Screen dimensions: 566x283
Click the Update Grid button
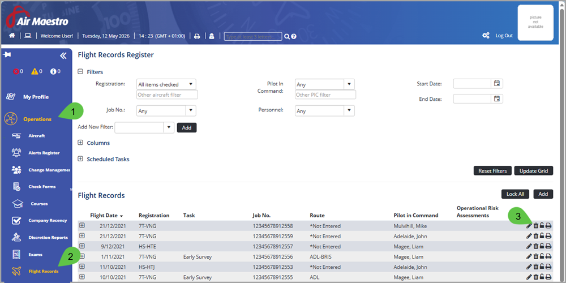click(x=534, y=171)
